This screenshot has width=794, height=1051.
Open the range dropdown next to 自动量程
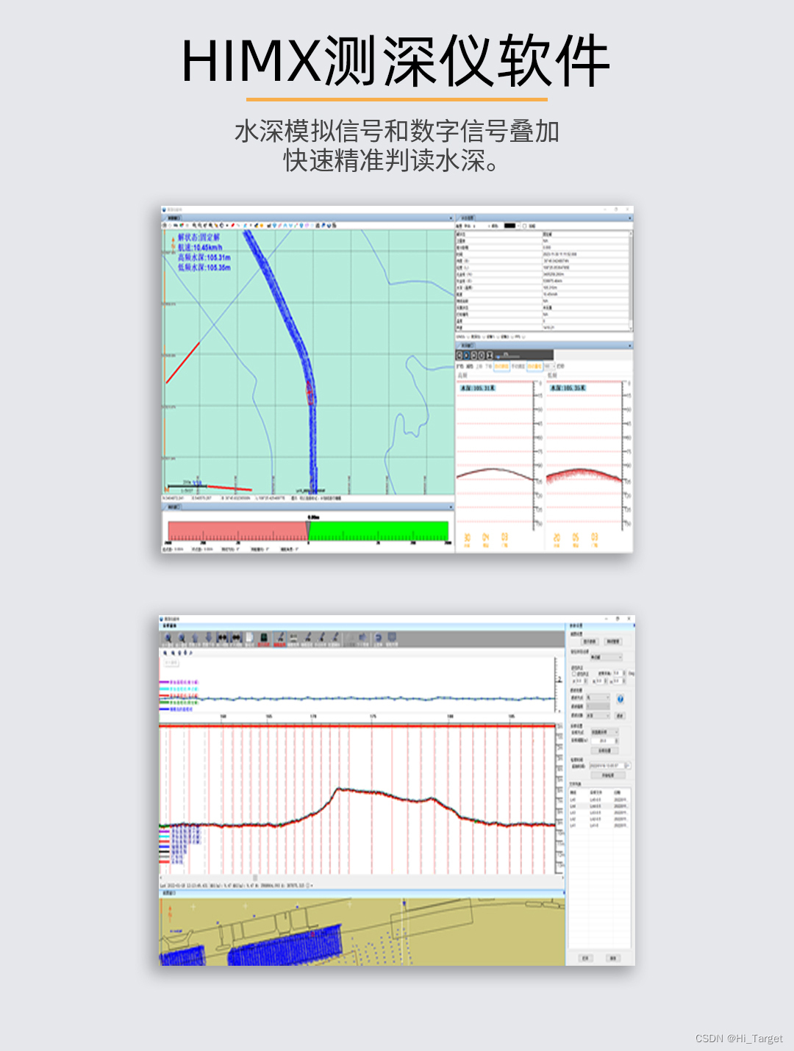(x=549, y=366)
